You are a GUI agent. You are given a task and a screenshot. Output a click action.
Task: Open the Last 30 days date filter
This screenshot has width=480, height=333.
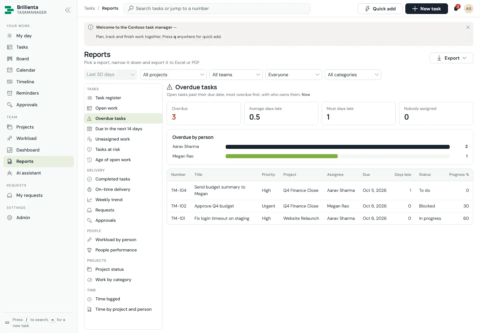pyautogui.click(x=110, y=75)
